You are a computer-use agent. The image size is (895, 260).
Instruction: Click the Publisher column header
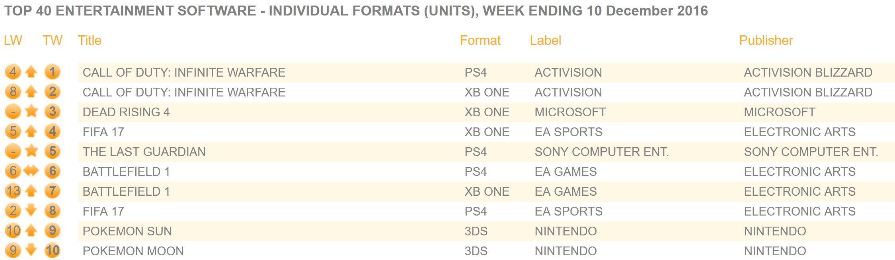tap(766, 40)
